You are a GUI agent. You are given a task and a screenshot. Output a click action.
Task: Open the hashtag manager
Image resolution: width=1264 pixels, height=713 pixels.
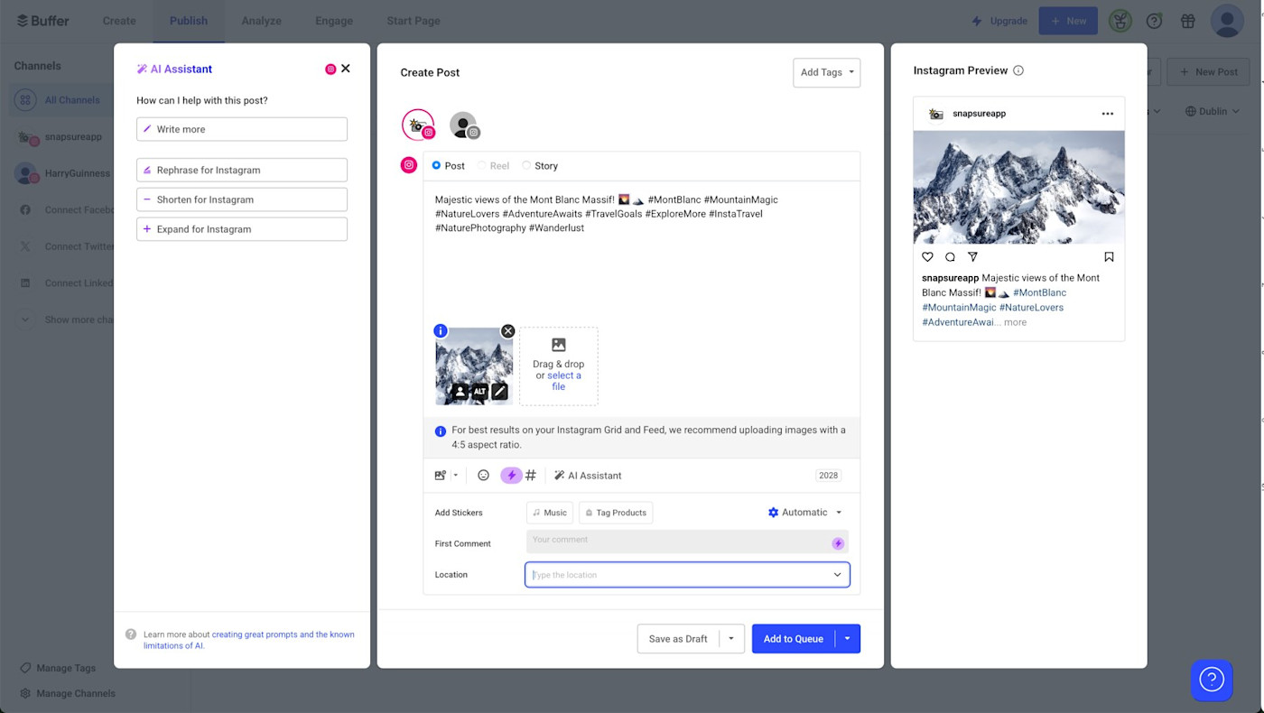pyautogui.click(x=531, y=476)
